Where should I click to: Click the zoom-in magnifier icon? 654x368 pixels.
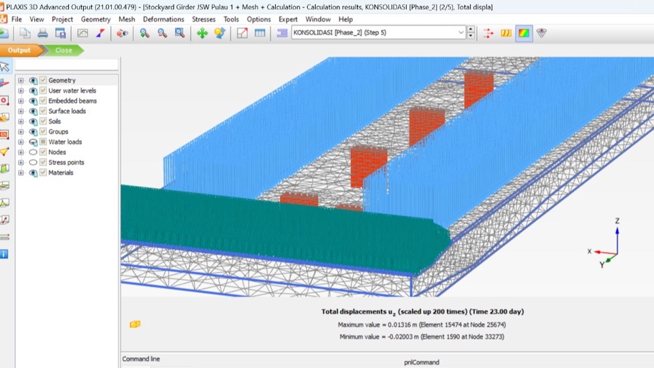[x=144, y=33]
